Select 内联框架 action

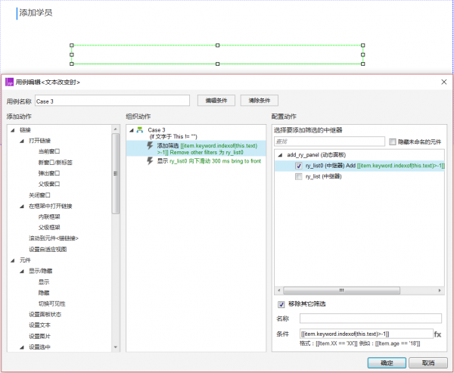tap(49, 216)
